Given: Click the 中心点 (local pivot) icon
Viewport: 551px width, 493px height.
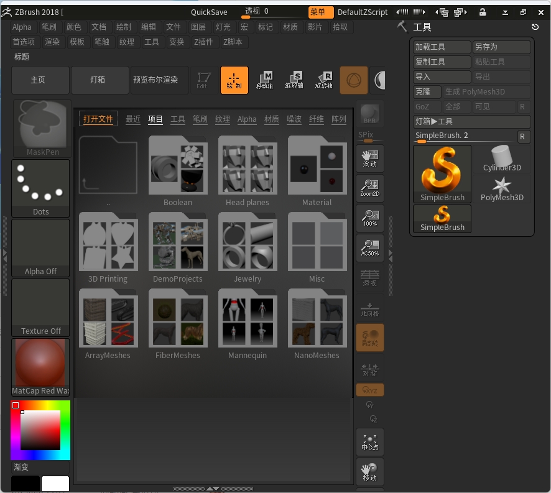Looking at the screenshot, I should (x=370, y=441).
